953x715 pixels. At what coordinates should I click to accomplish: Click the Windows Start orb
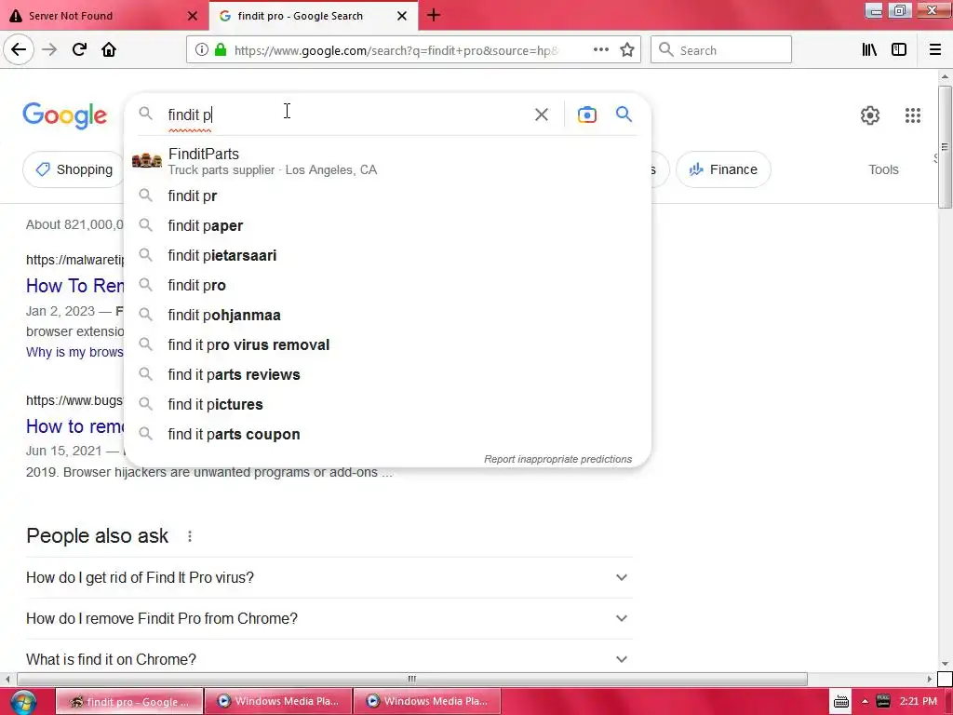[22, 702]
